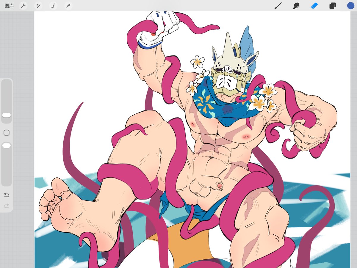Click the brush size slider handle
Viewport: 357px width, 268px height.
(7, 115)
